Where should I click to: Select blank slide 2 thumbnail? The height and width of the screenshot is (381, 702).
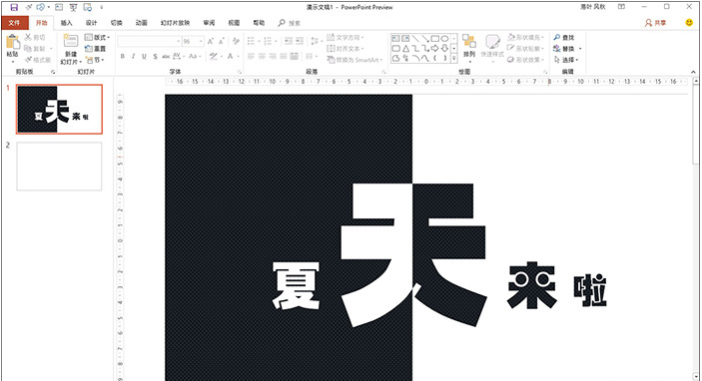tap(59, 167)
